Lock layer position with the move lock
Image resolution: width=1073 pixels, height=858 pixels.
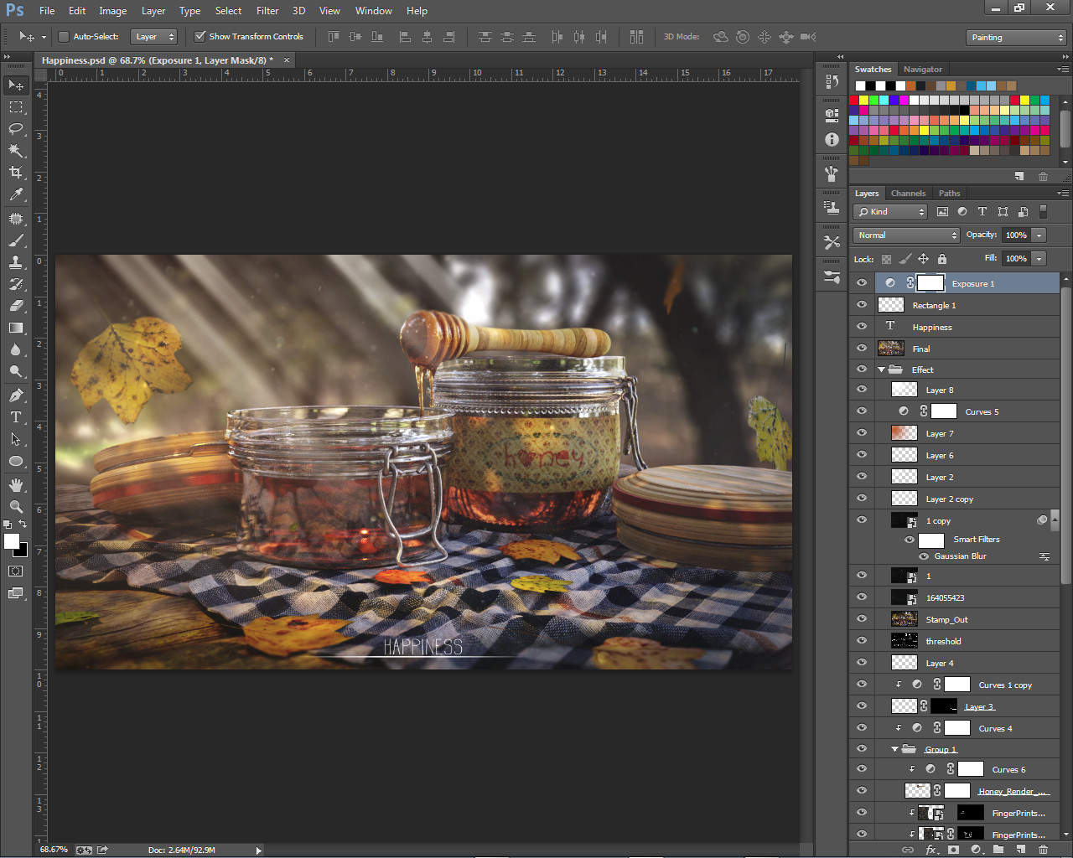coord(923,259)
